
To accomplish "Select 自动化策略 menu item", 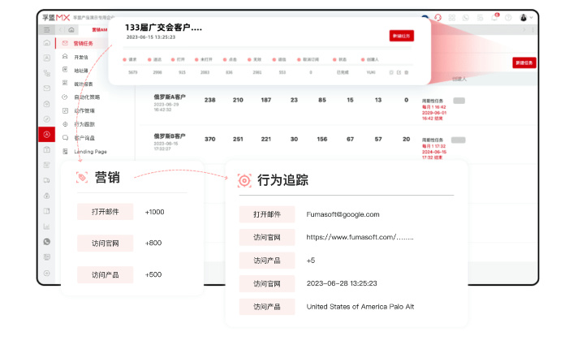I will pyautogui.click(x=88, y=97).
